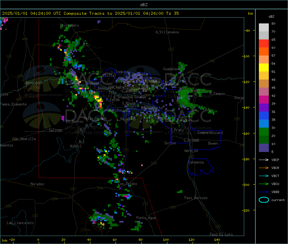Click the green VBCU arrow legend icon
Image resolution: width=288 pixels, height=244 pixels.
click(x=264, y=184)
